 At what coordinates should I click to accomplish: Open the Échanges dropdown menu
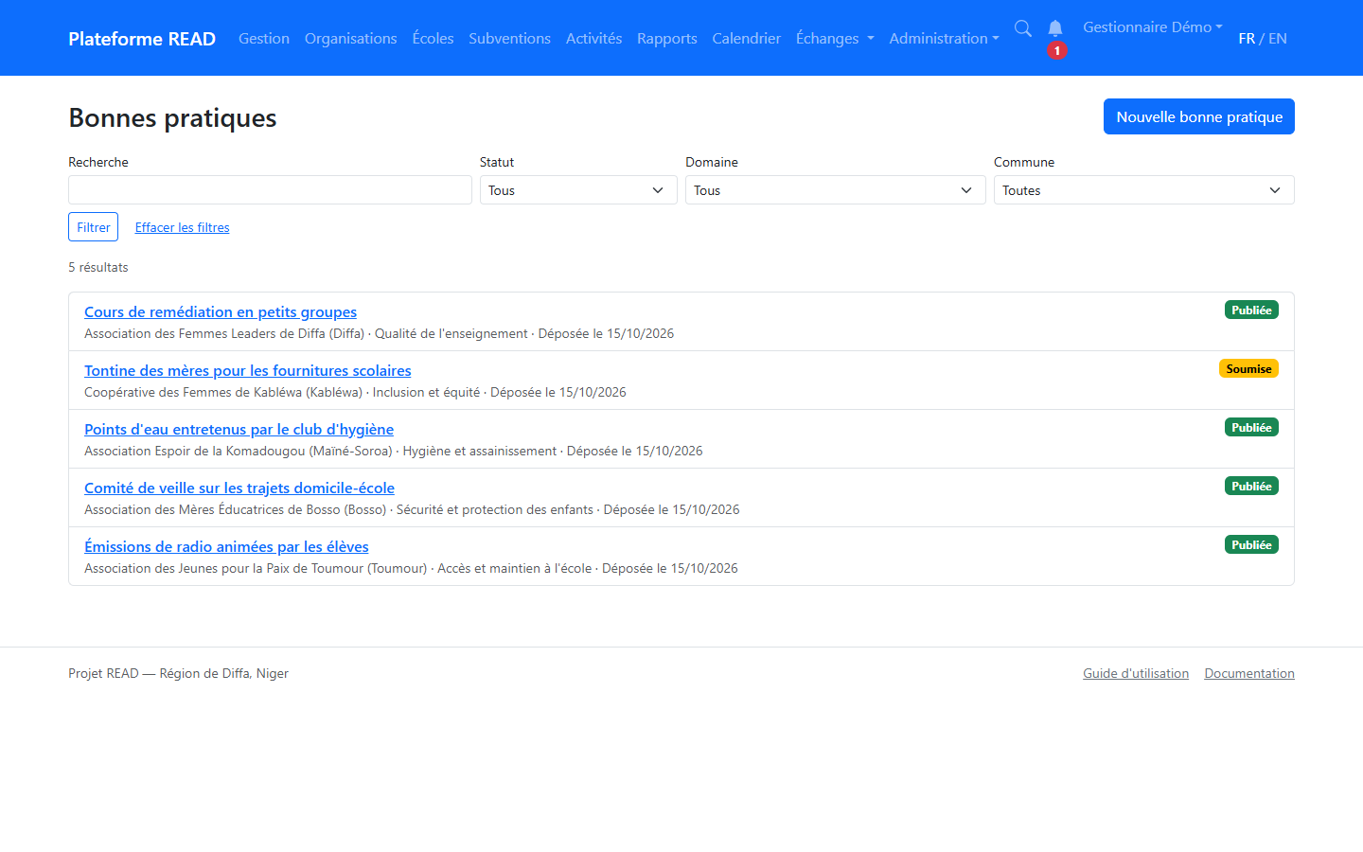(835, 39)
